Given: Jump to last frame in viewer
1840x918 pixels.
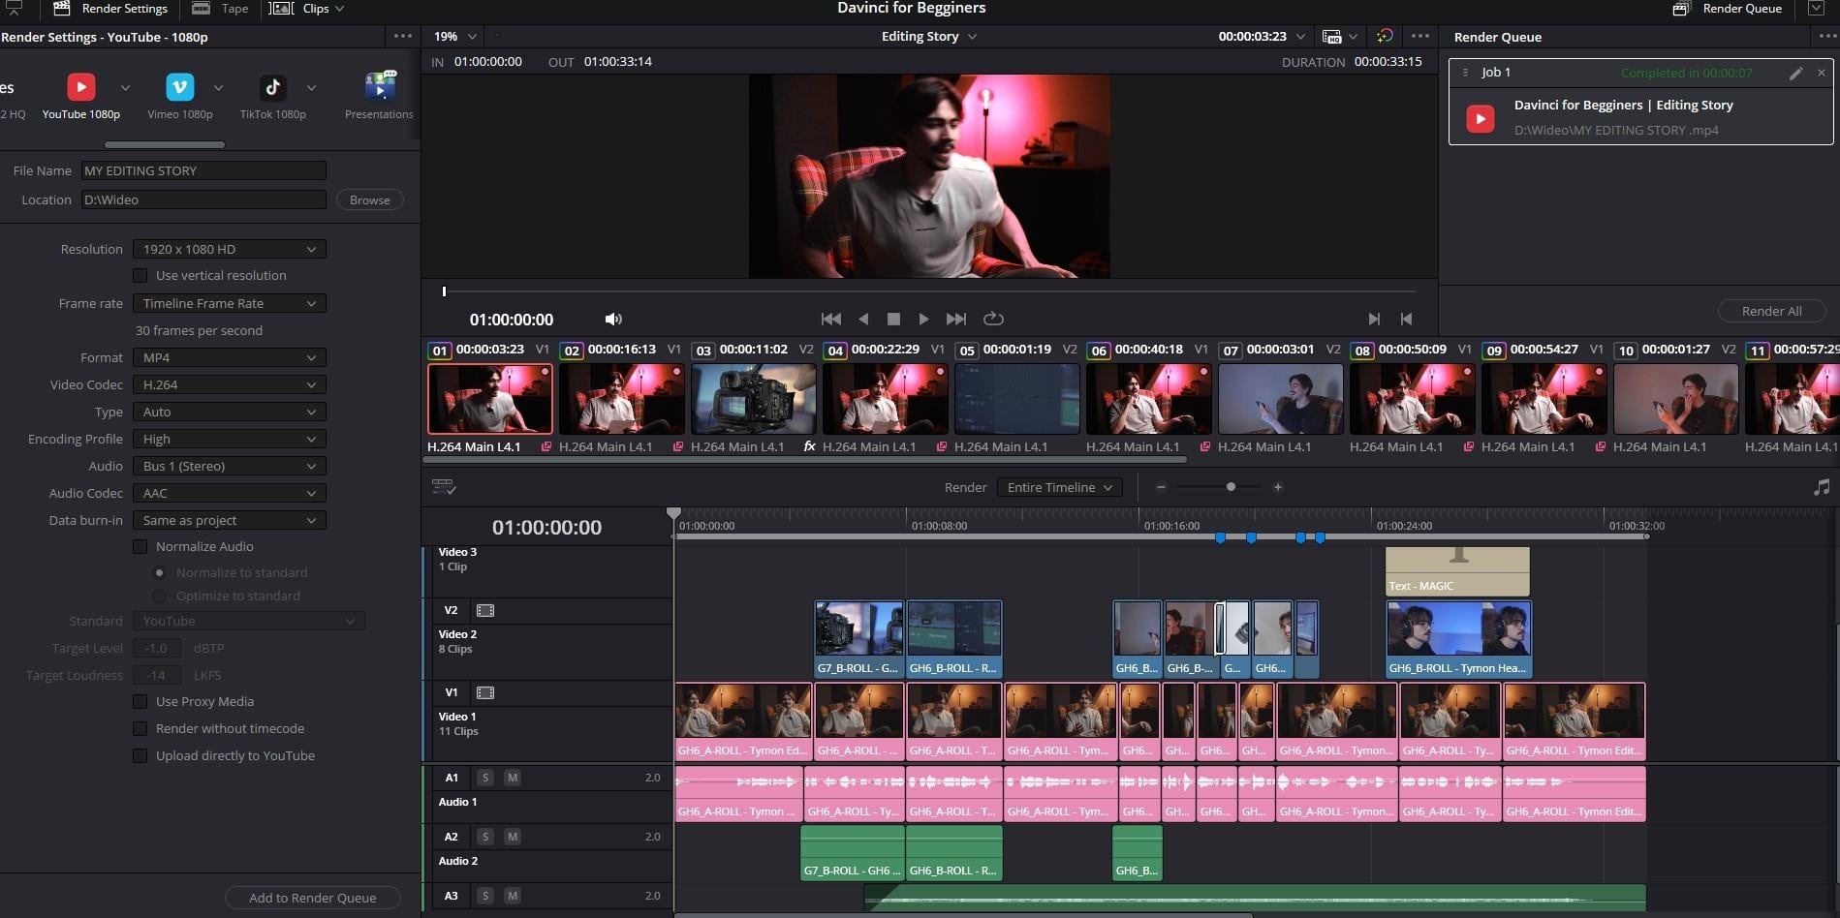Looking at the screenshot, I should (956, 319).
